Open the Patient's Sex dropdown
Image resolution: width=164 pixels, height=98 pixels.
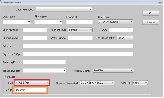[81, 30]
